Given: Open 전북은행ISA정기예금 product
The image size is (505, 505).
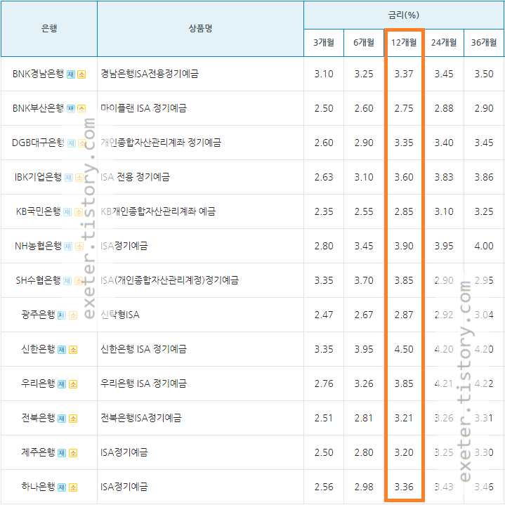Looking at the screenshot, I should coord(140,418).
